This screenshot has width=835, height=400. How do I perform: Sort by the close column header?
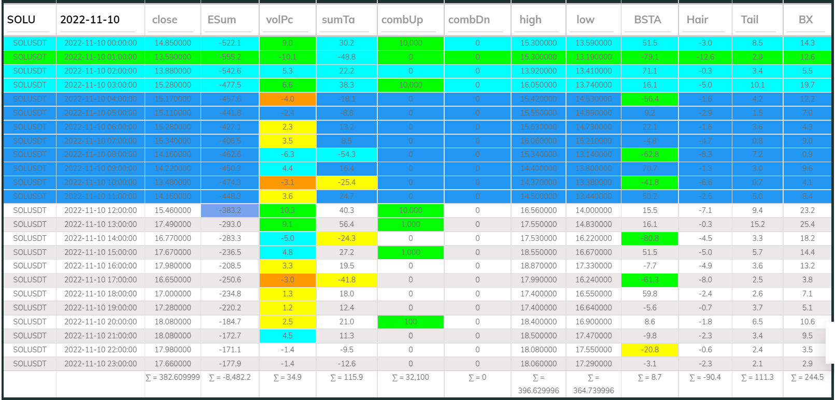pyautogui.click(x=165, y=20)
